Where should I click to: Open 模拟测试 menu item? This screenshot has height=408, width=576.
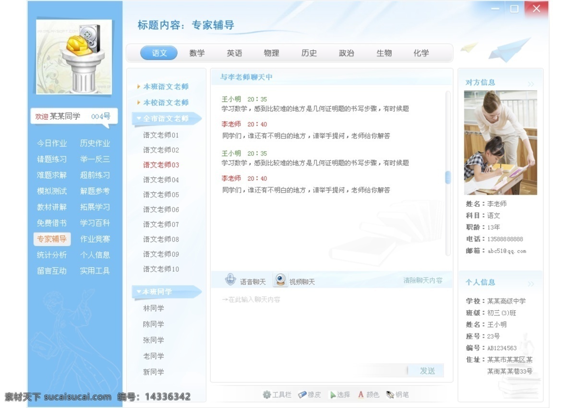coord(52,191)
